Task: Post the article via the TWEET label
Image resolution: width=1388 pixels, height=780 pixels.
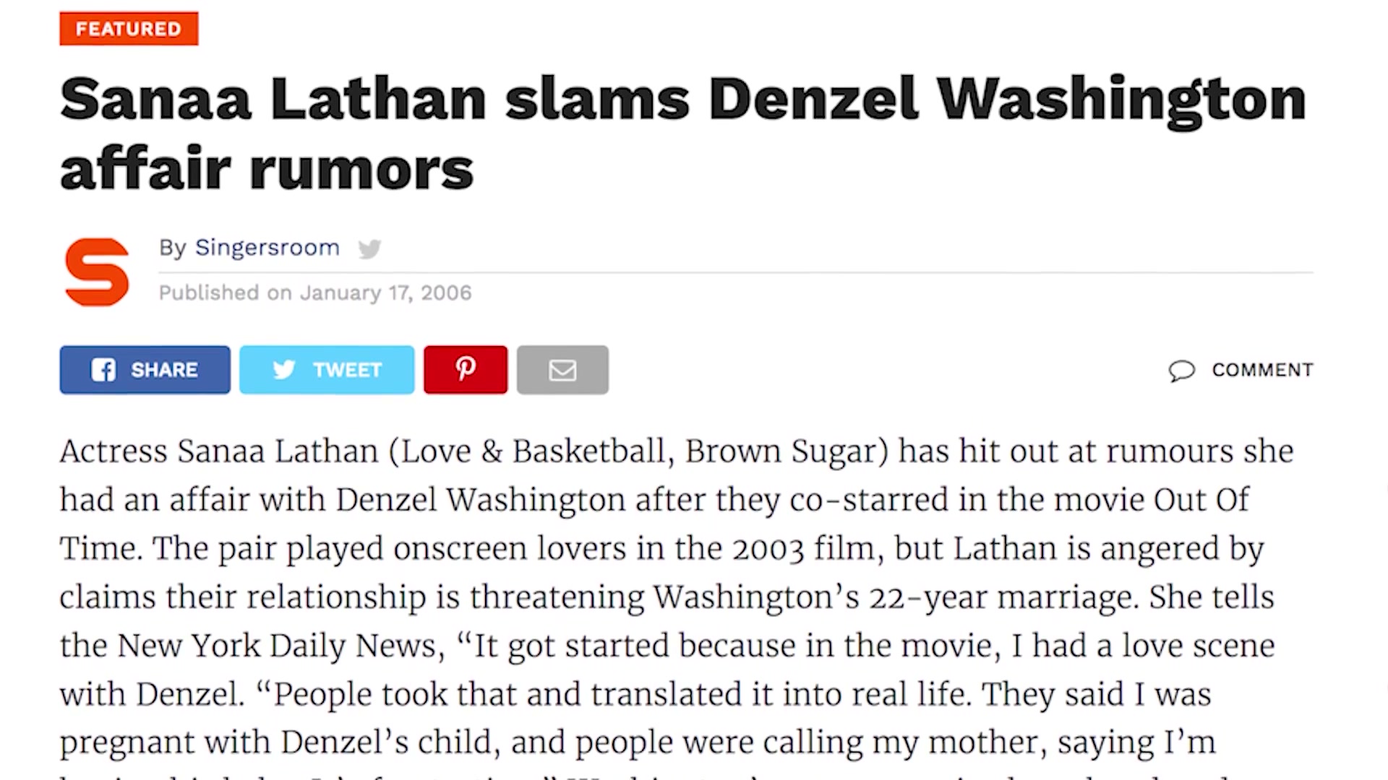Action: pyautogui.click(x=347, y=370)
